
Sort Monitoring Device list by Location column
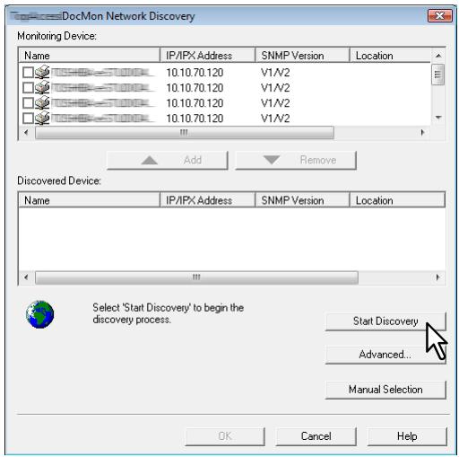(x=390, y=56)
